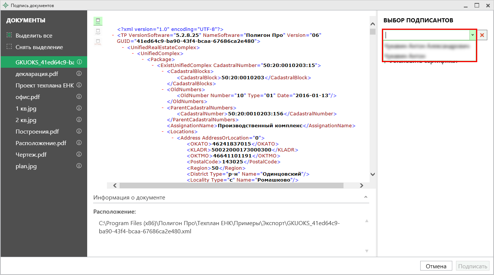
Task: Open info icon next to plan.jpg
Action: pyautogui.click(x=79, y=166)
